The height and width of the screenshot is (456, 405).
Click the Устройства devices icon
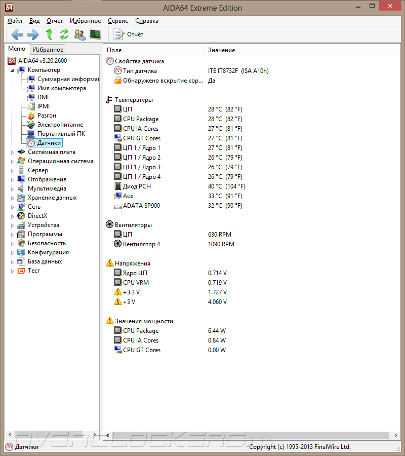(21, 225)
